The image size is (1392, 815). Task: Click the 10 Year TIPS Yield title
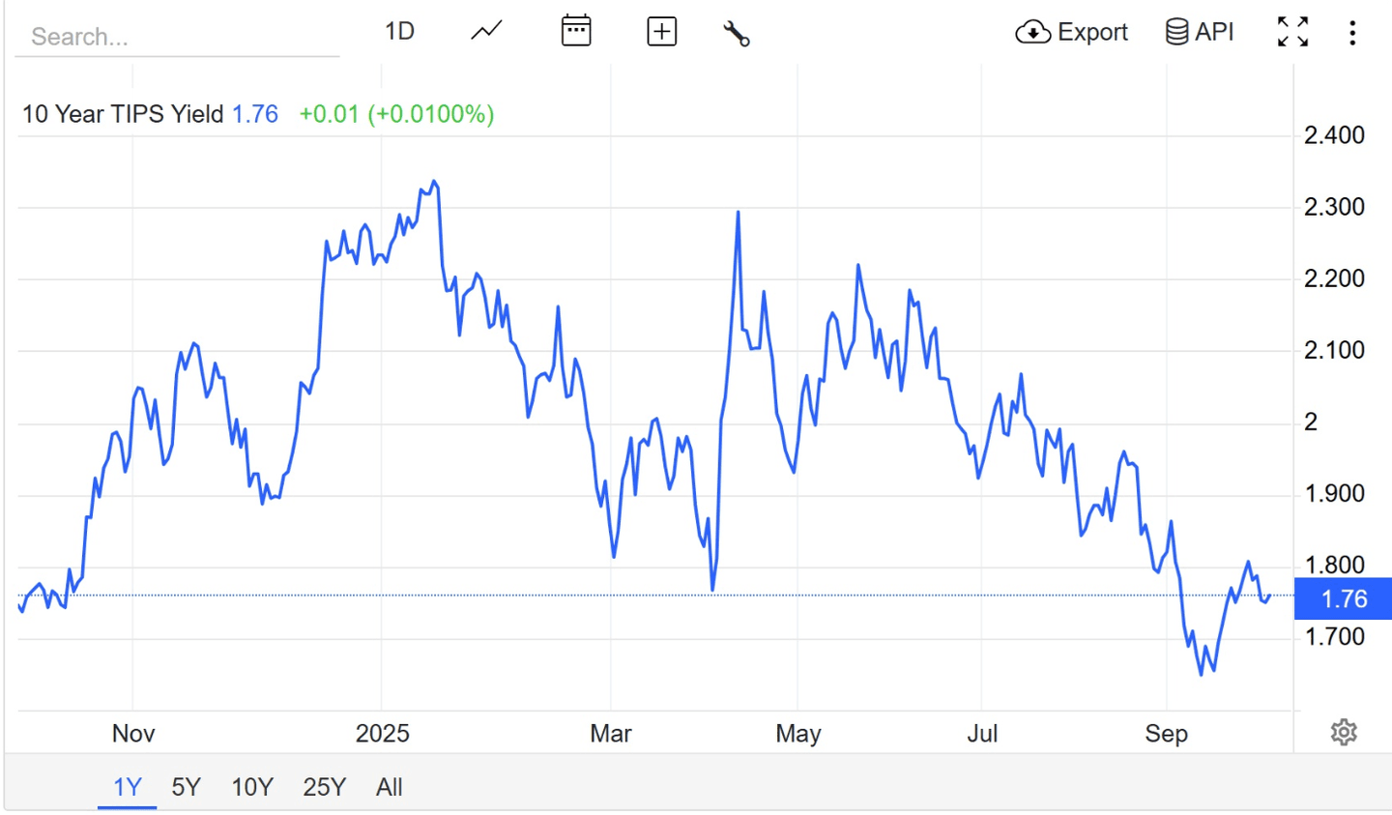(x=123, y=114)
